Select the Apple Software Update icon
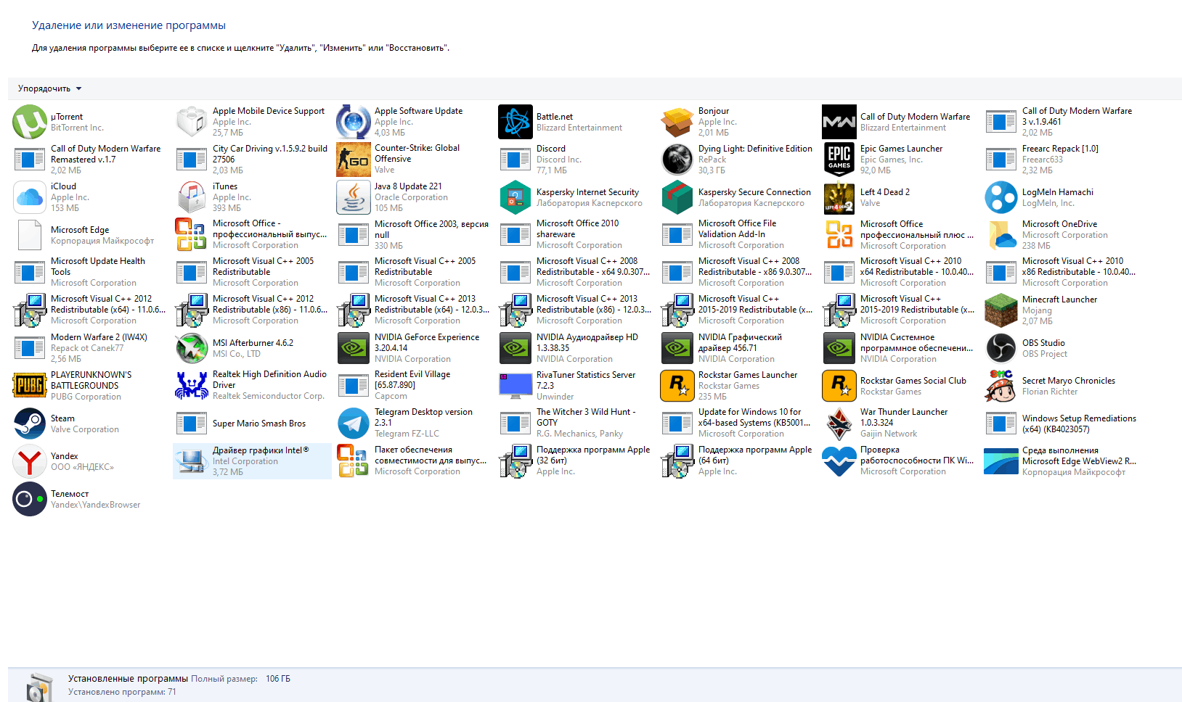The height and width of the screenshot is (702, 1182). (354, 122)
